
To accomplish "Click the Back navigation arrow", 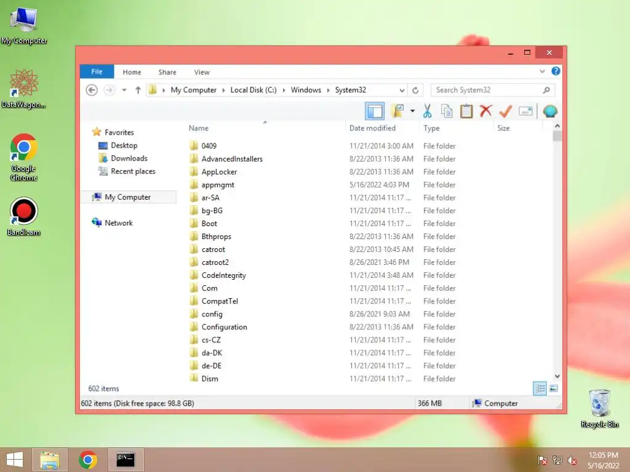I will point(92,90).
